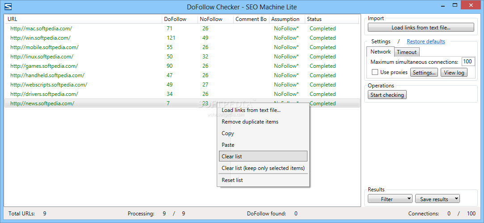This screenshot has height=223, width=484.
Task: Click the Comment Bo column header
Action: (251, 19)
